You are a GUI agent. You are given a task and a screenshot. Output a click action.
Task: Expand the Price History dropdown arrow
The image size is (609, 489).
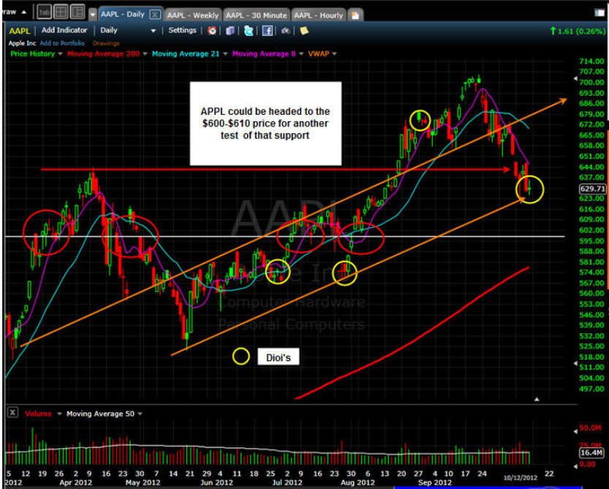60,54
